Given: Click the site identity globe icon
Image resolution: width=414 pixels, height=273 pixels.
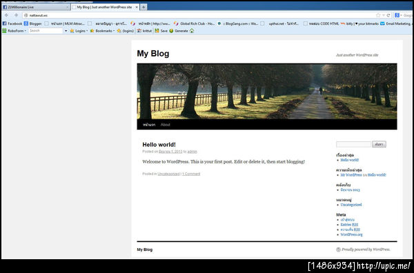Looking at the screenshot, I should click(x=26, y=15).
